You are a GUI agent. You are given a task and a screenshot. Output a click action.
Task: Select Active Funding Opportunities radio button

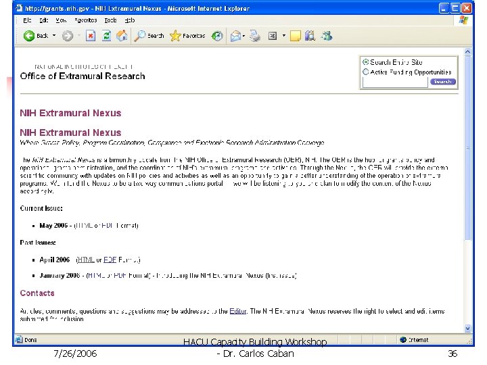[366, 72]
